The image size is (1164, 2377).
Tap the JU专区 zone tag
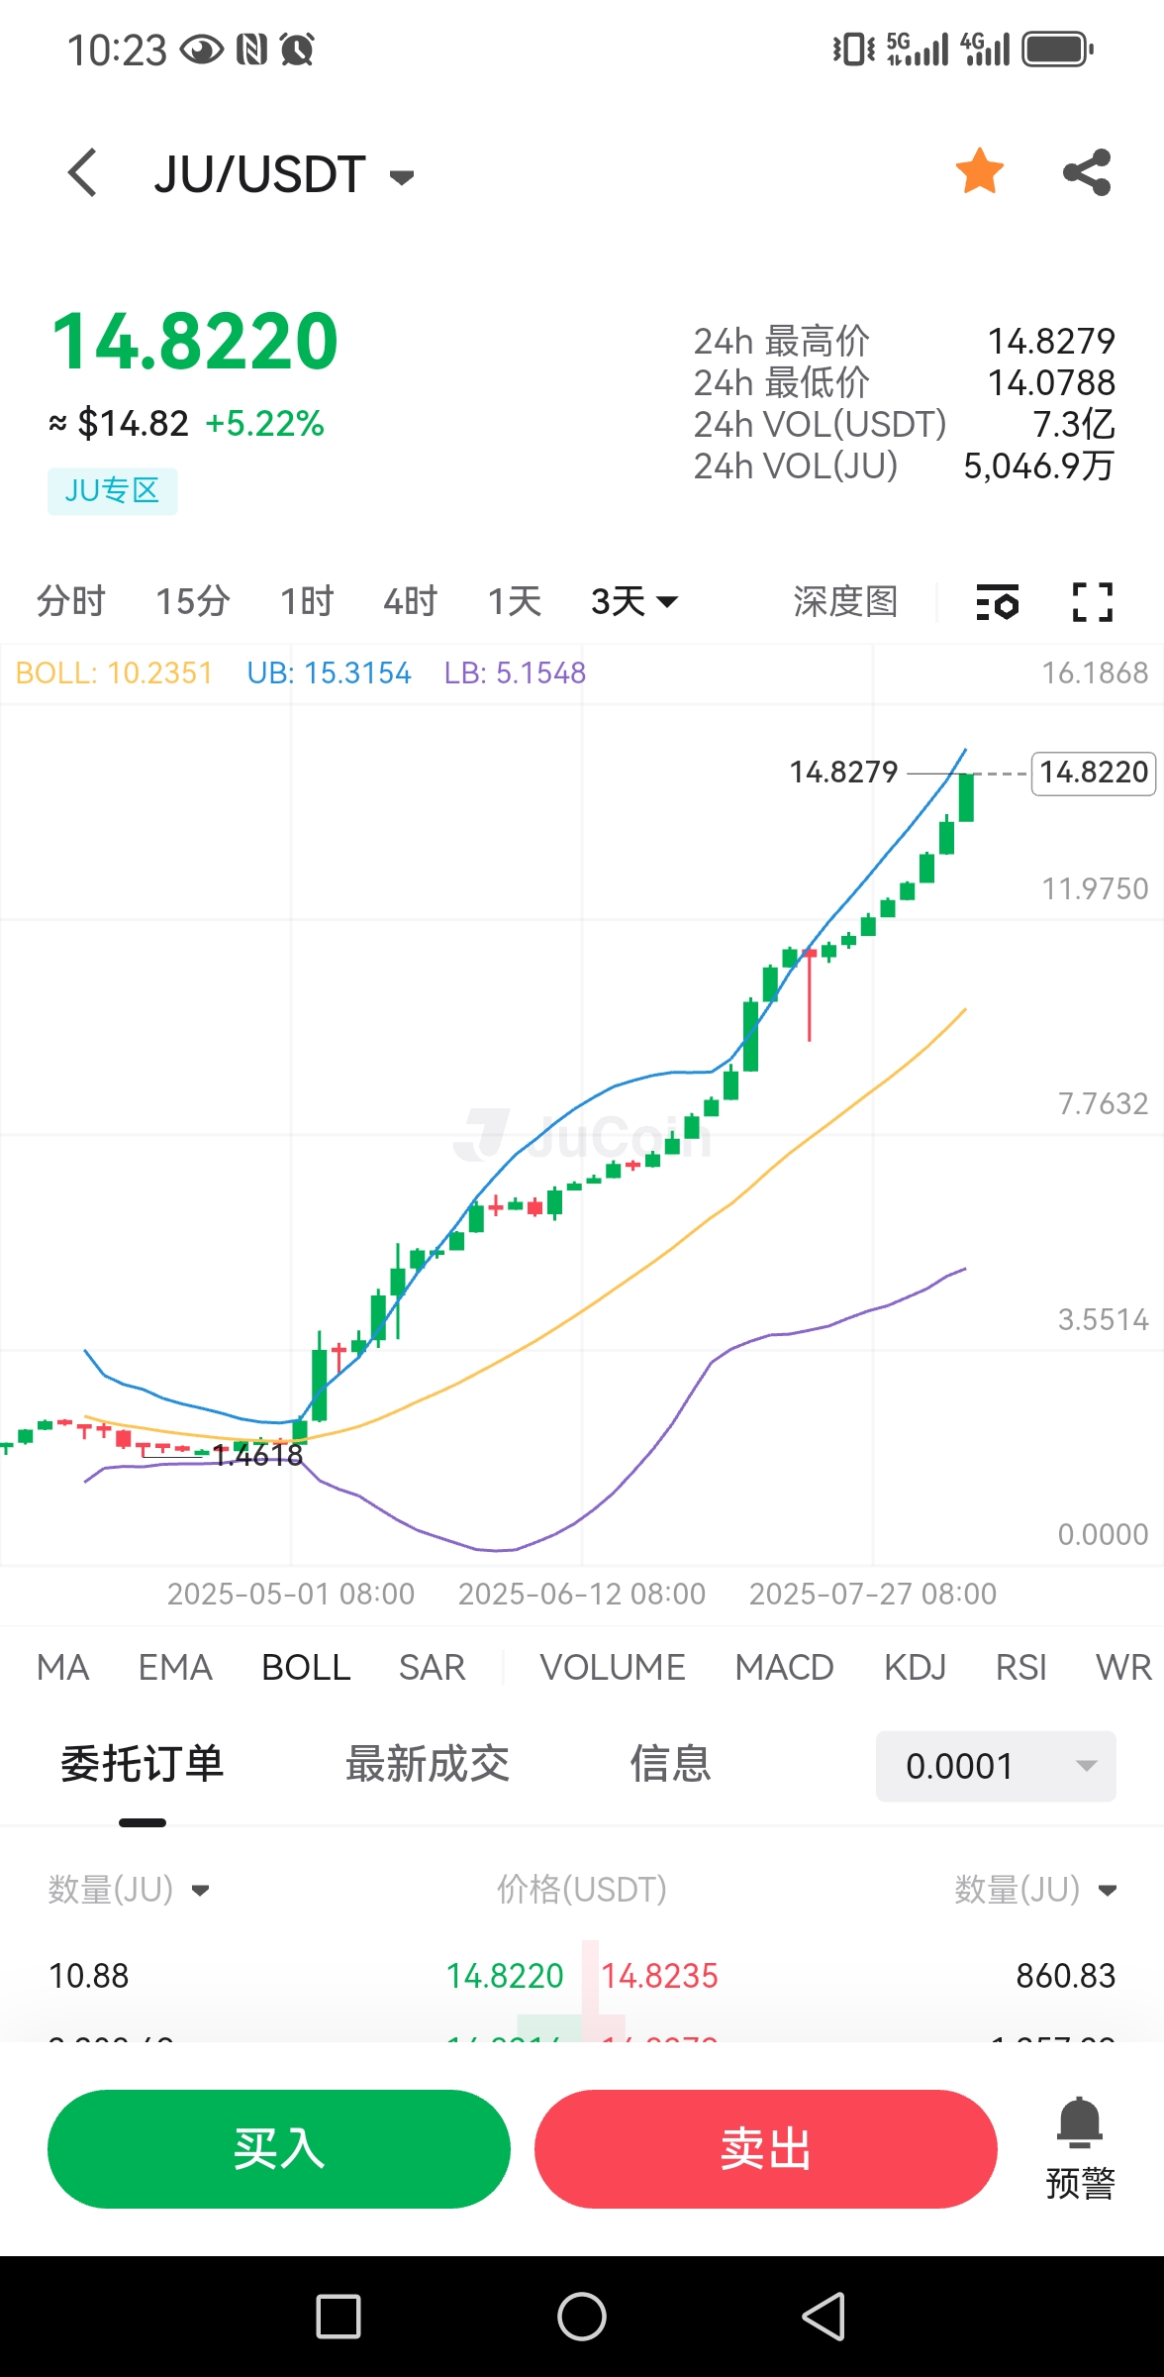click(113, 491)
